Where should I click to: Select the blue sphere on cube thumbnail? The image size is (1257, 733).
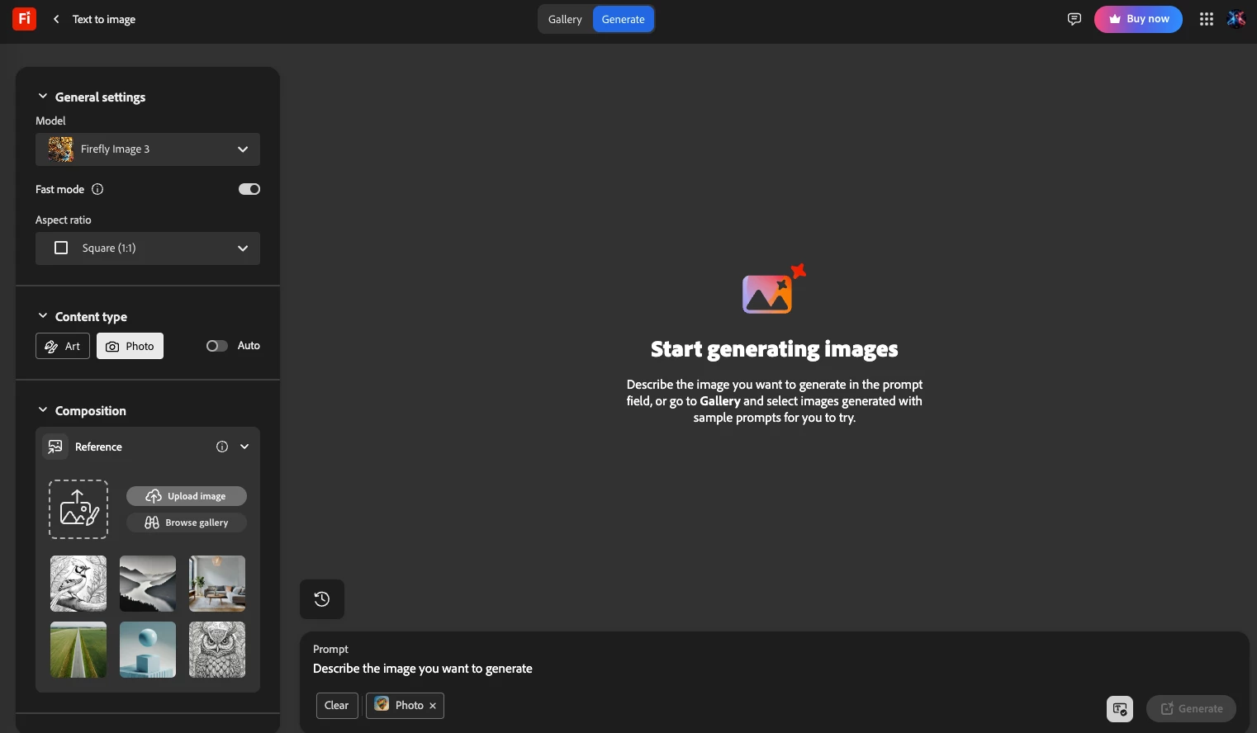(x=148, y=650)
